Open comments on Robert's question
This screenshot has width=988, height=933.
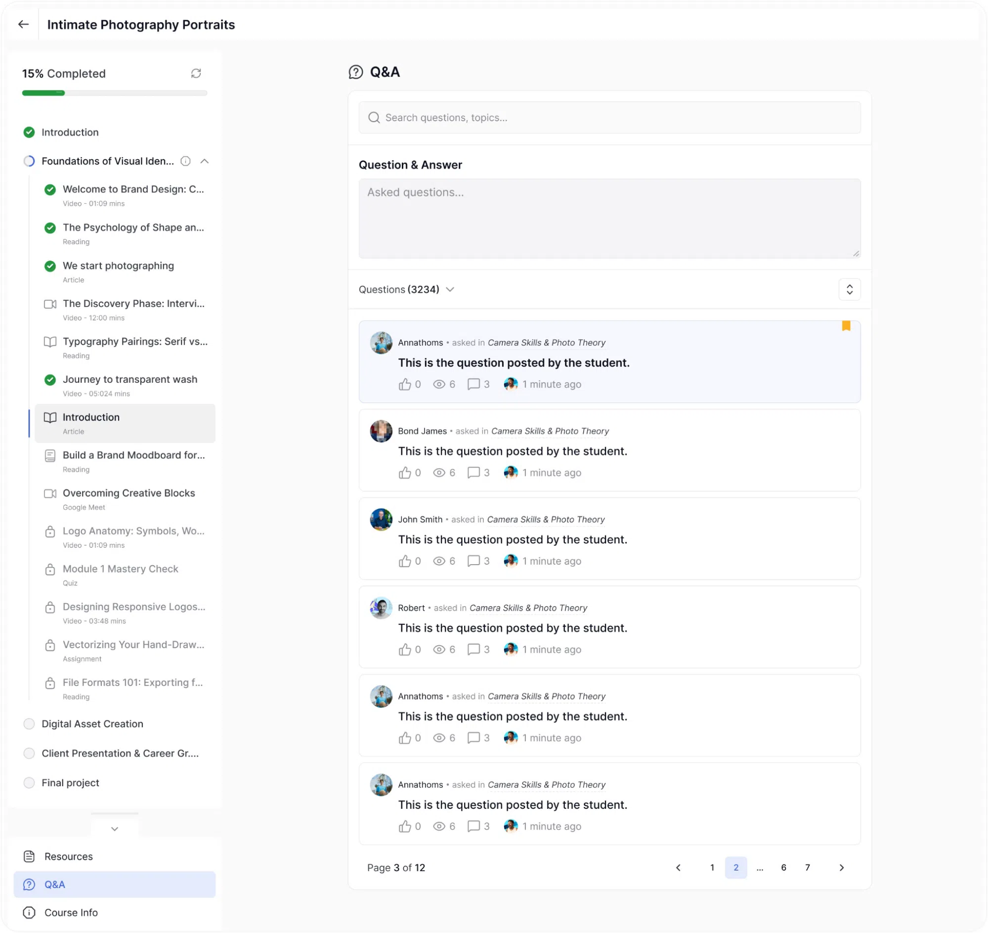[x=473, y=650]
